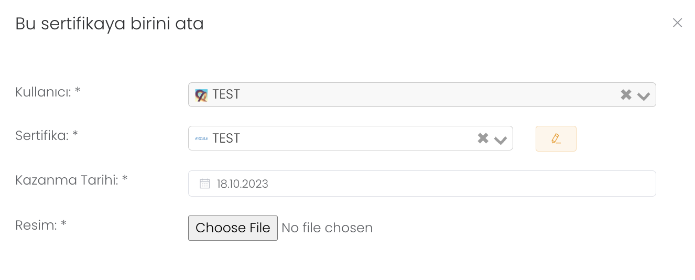The image size is (695, 280).
Task: Click the Sertifika field label
Action: point(47,136)
